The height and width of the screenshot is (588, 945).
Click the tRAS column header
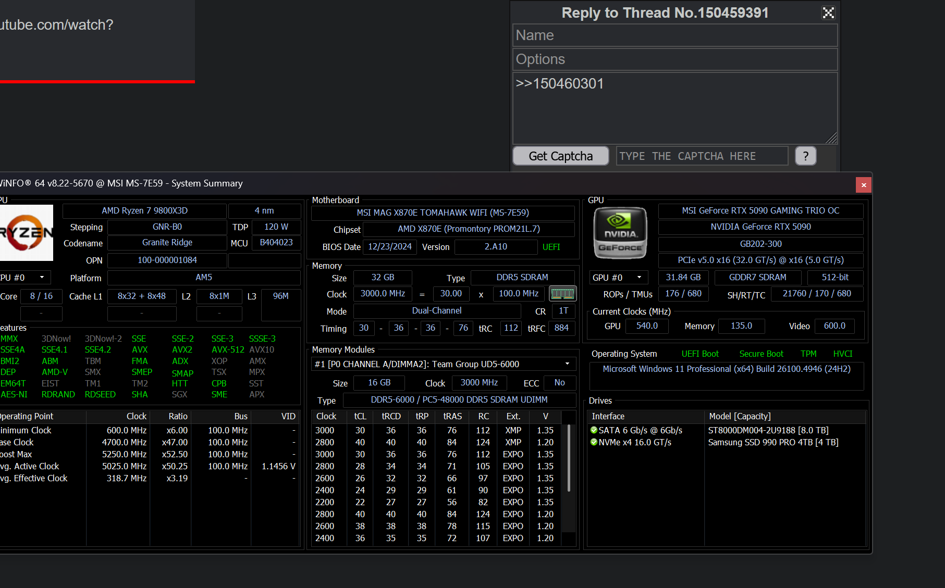452,417
